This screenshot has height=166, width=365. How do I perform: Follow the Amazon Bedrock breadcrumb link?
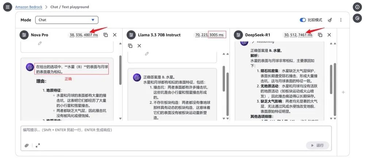[x=28, y=7]
